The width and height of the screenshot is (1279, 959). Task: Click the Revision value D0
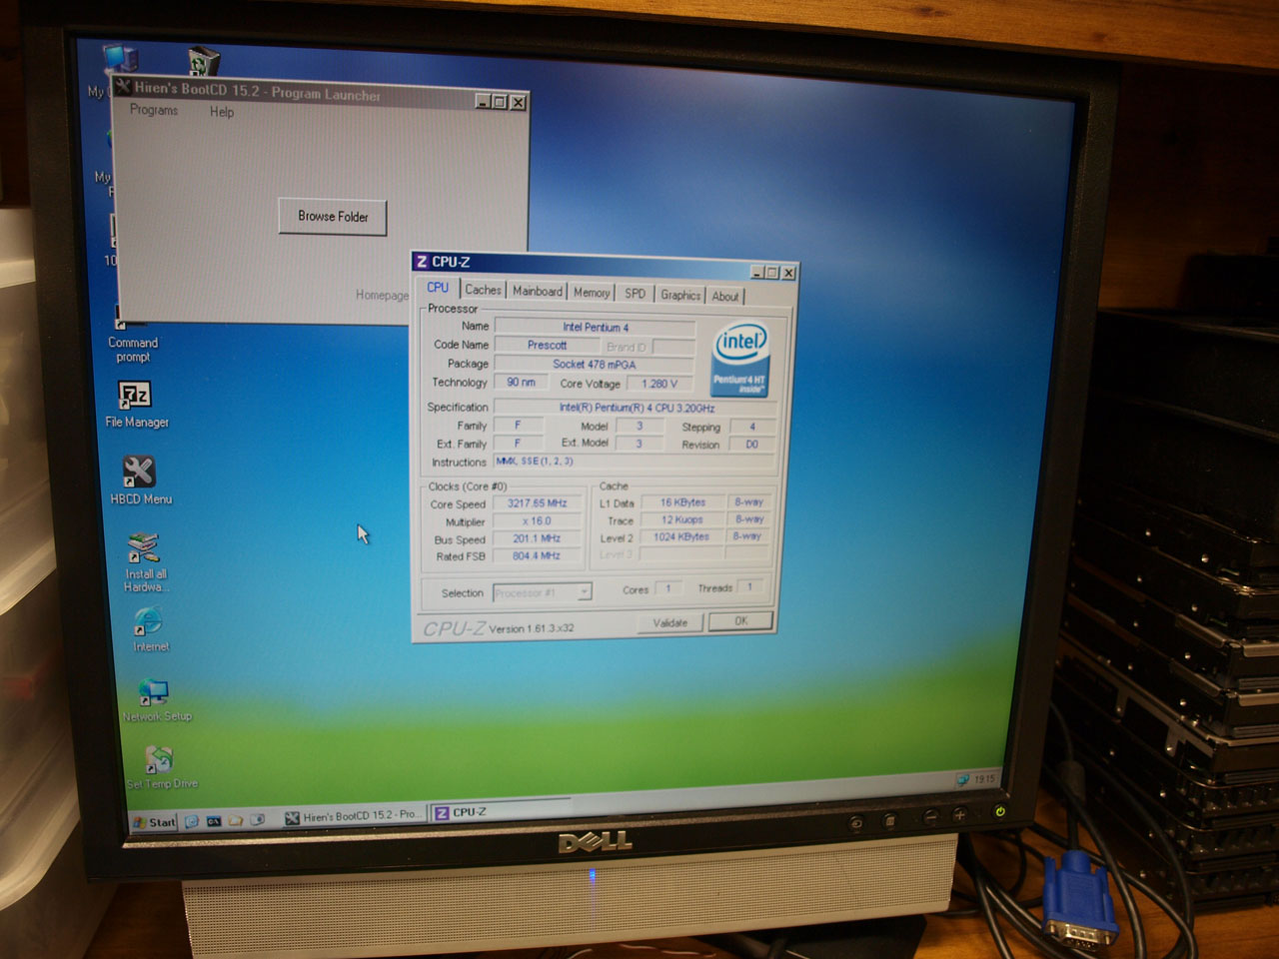click(x=752, y=445)
